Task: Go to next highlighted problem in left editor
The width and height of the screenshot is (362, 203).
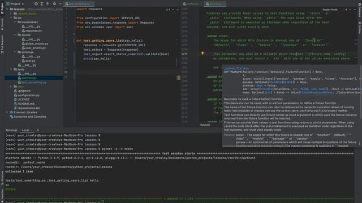Action: coord(178,10)
